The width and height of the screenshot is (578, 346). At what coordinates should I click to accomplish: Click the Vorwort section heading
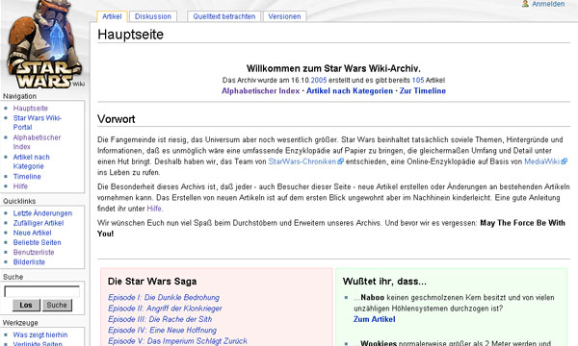(117, 119)
